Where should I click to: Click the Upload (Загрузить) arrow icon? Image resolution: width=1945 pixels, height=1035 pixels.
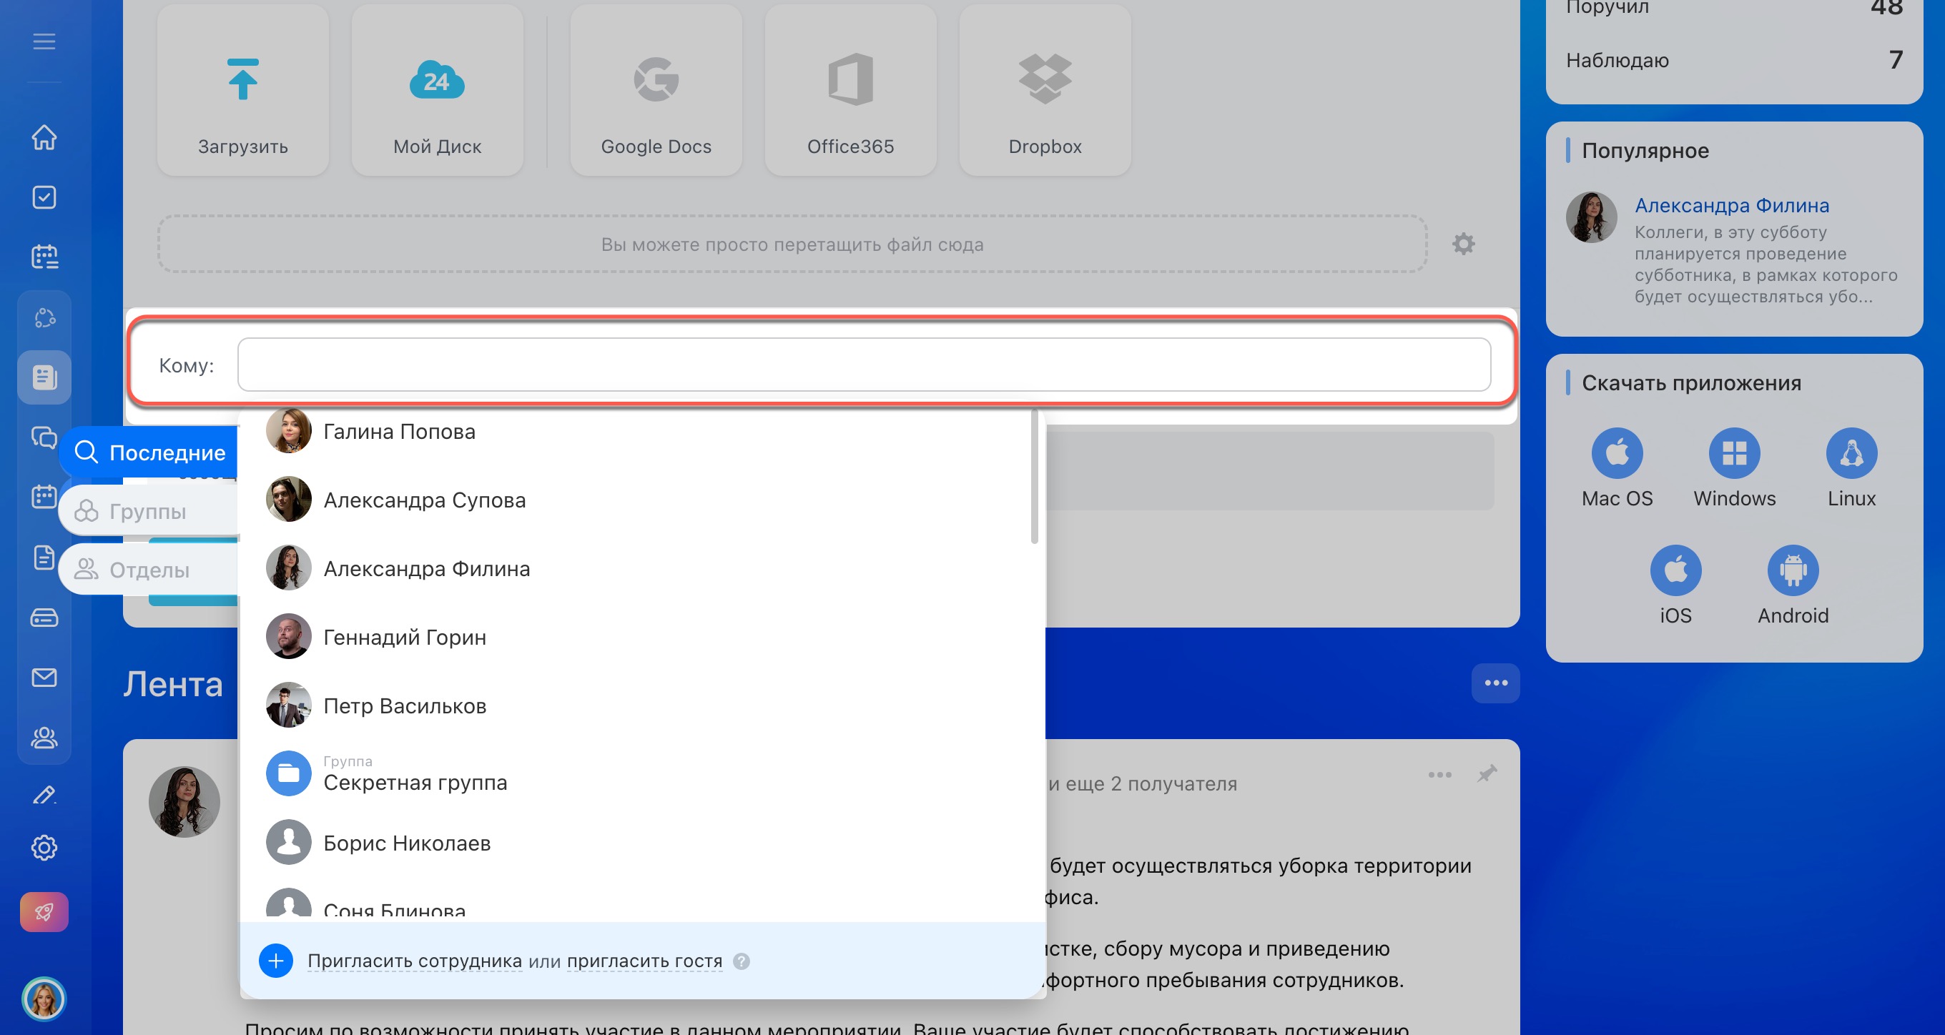point(242,79)
